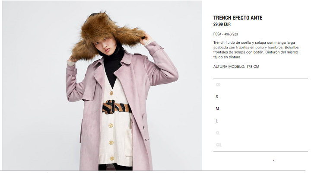Click the pink trench lapel in the photo
The width and height of the screenshot is (324, 173).
pos(124,70)
